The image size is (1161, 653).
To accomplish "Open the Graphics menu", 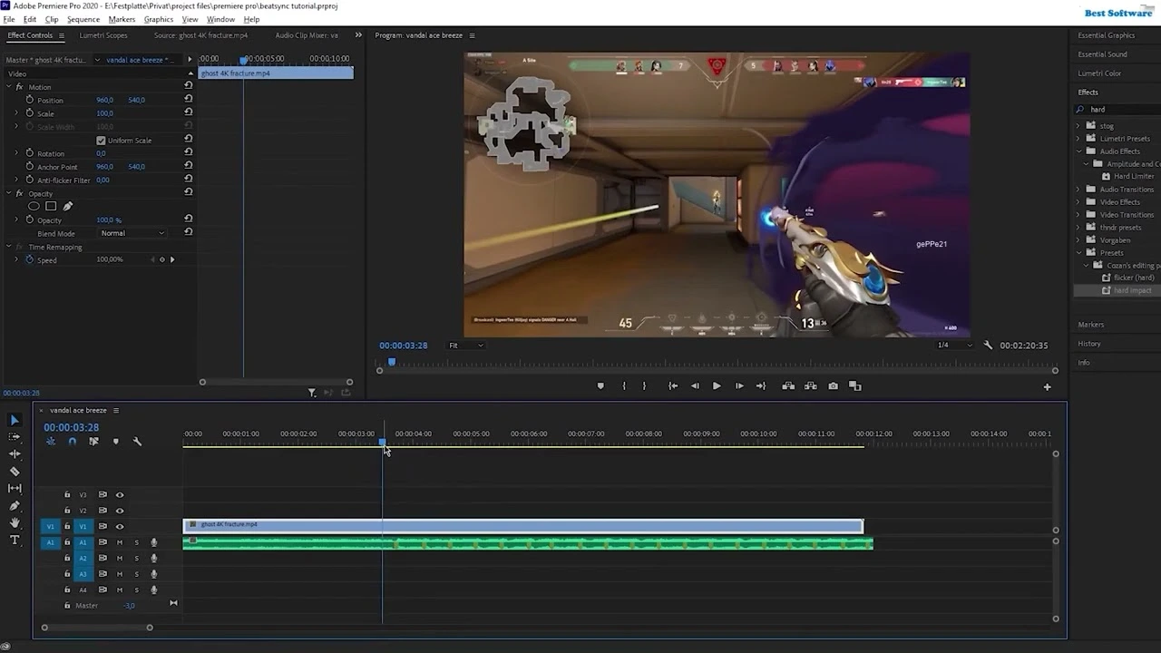I will pyautogui.click(x=159, y=19).
